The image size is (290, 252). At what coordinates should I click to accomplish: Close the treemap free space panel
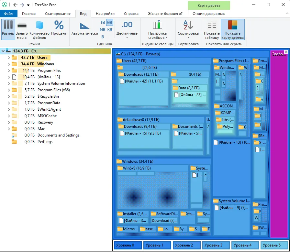tap(286, 52)
